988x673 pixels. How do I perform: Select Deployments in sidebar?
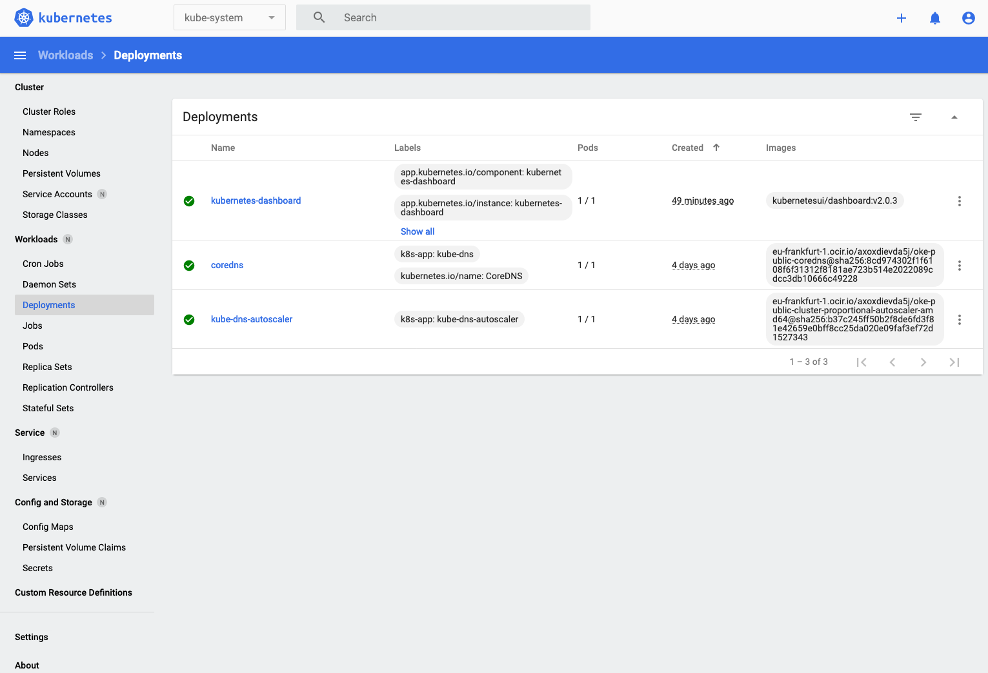(85, 305)
